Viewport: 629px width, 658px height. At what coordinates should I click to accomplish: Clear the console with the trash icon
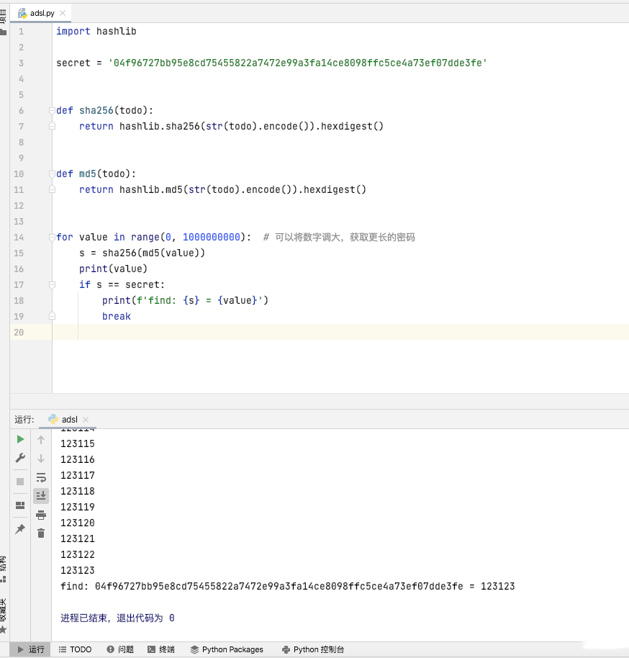tap(41, 533)
